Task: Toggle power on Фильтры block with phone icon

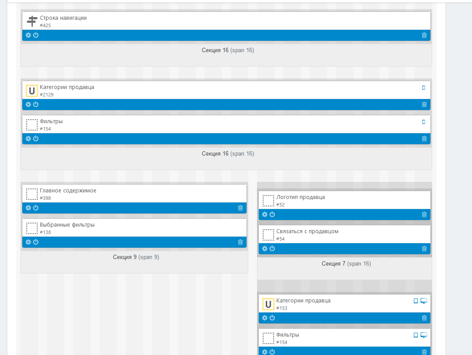Action: point(36,138)
